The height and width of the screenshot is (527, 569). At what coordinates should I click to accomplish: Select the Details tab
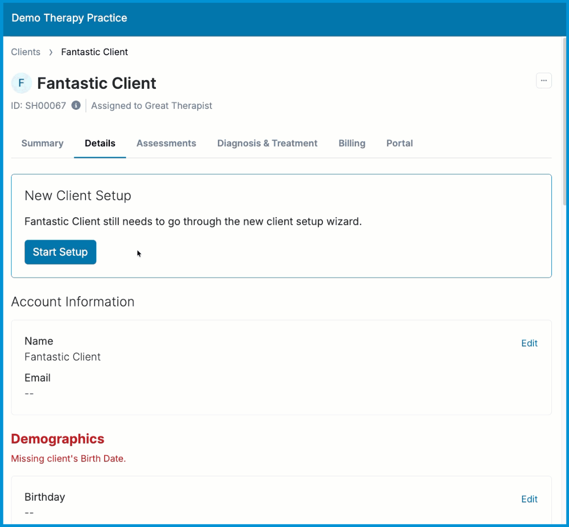tap(100, 143)
